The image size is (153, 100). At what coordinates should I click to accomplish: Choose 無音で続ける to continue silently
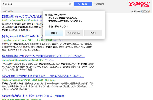(73, 33)
